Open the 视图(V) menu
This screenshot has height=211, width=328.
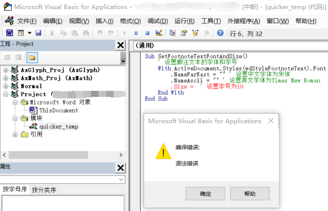coord(79,21)
